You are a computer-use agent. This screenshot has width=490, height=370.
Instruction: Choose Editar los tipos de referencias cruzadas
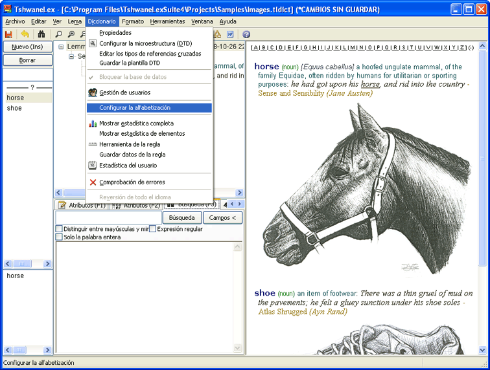tap(149, 54)
